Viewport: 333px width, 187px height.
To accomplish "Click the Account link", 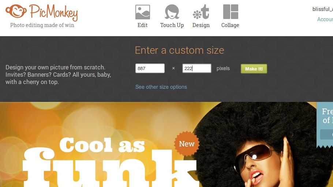I will pyautogui.click(x=325, y=19).
